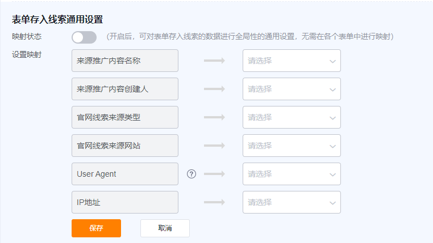The height and width of the screenshot is (243, 433).
Task: Click the 官网线索来源网站 field
Action: pyautogui.click(x=125, y=146)
